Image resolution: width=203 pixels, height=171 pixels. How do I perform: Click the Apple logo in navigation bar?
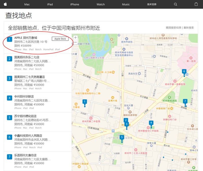pyautogui.click(x=5, y=4)
